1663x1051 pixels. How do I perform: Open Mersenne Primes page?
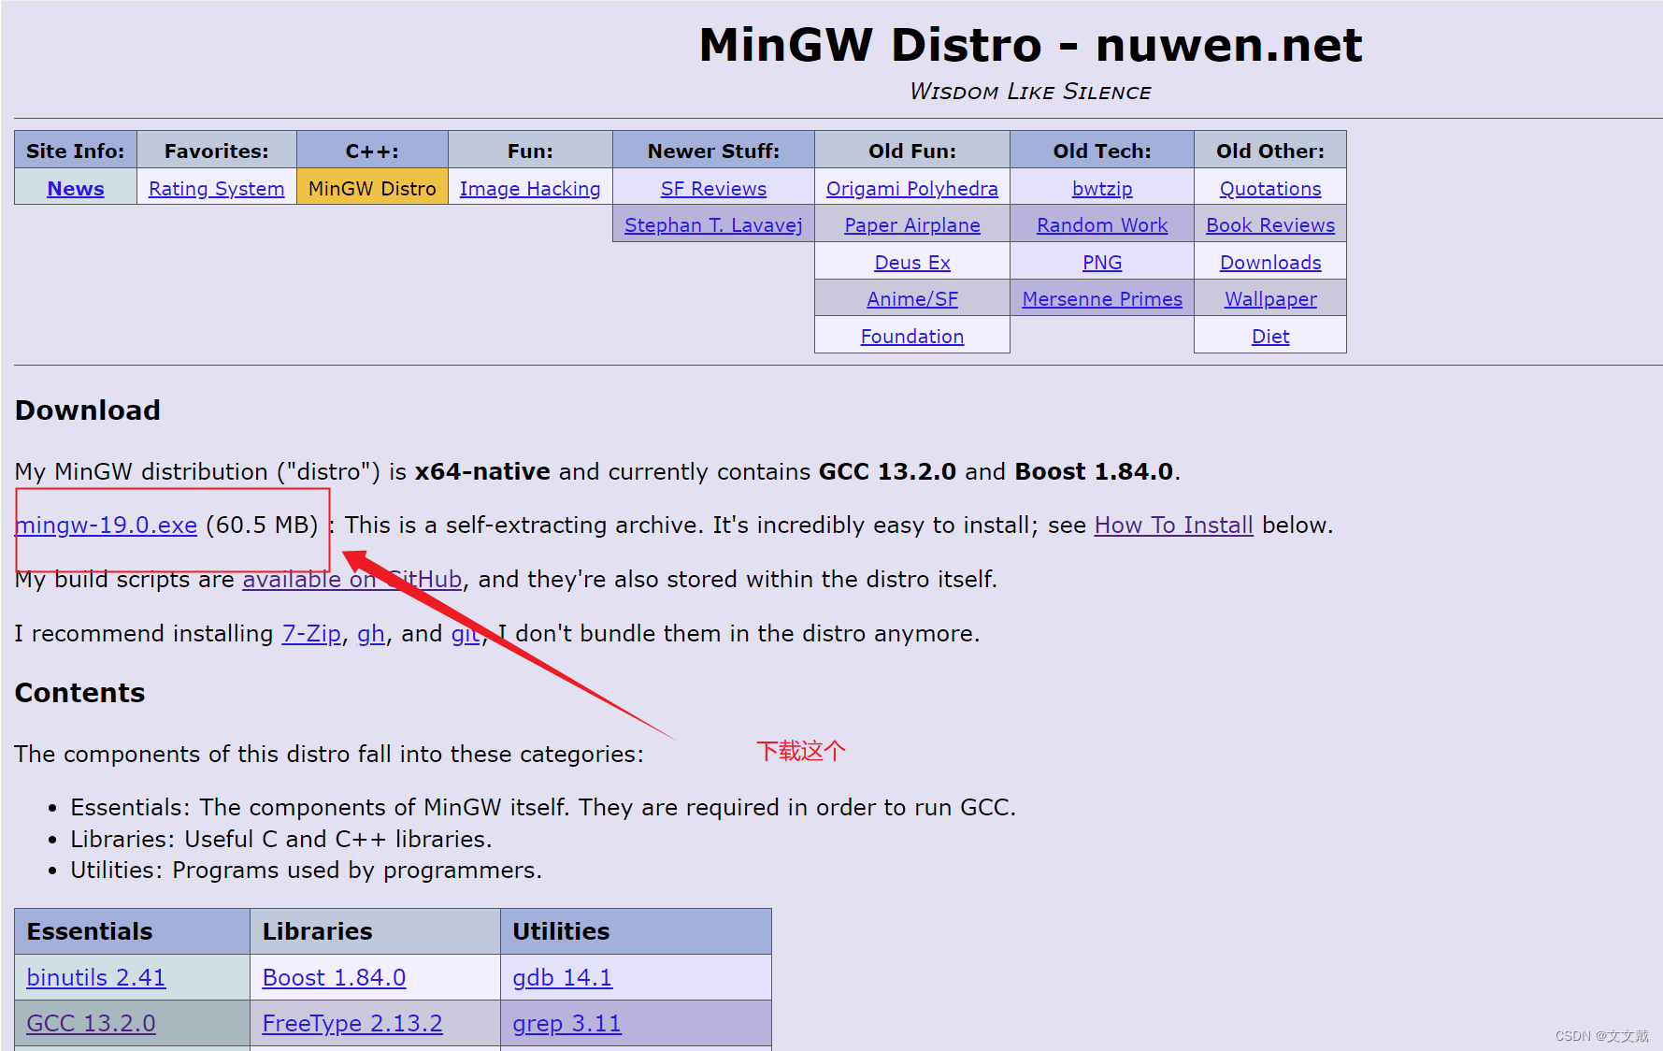coord(1102,298)
